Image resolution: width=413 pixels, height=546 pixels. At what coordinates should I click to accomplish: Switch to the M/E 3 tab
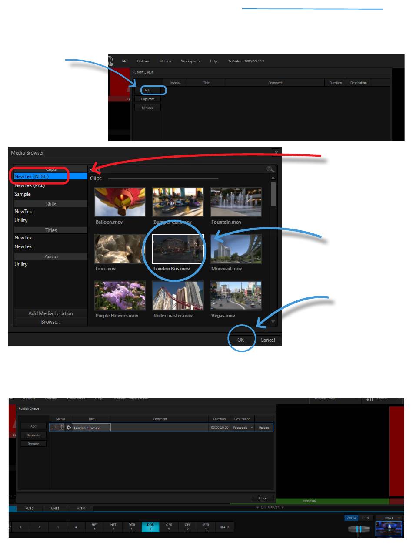point(56,508)
